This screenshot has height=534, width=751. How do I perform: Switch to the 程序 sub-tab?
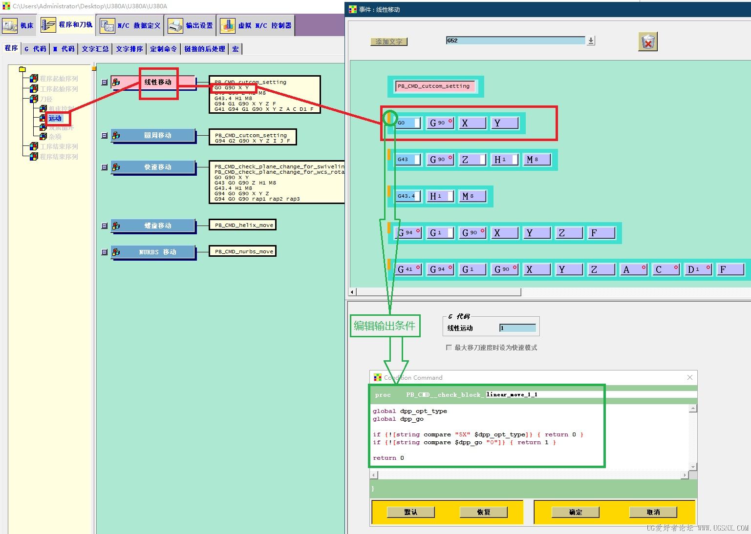[11, 48]
